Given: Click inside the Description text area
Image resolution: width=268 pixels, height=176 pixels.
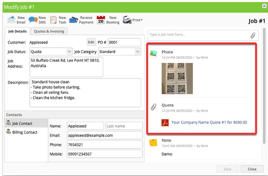Looking at the screenshot, I should [x=85, y=92].
